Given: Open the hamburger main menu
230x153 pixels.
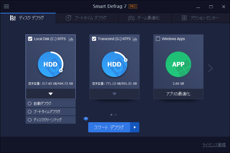Looking at the screenshot, I should [6, 7].
